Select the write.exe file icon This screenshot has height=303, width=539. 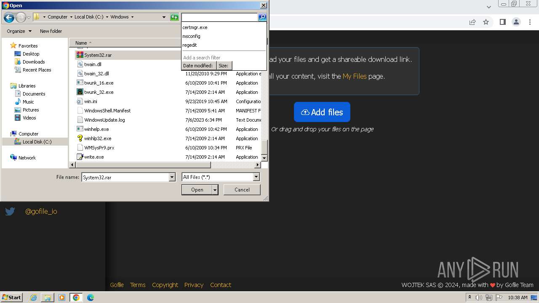(80, 157)
